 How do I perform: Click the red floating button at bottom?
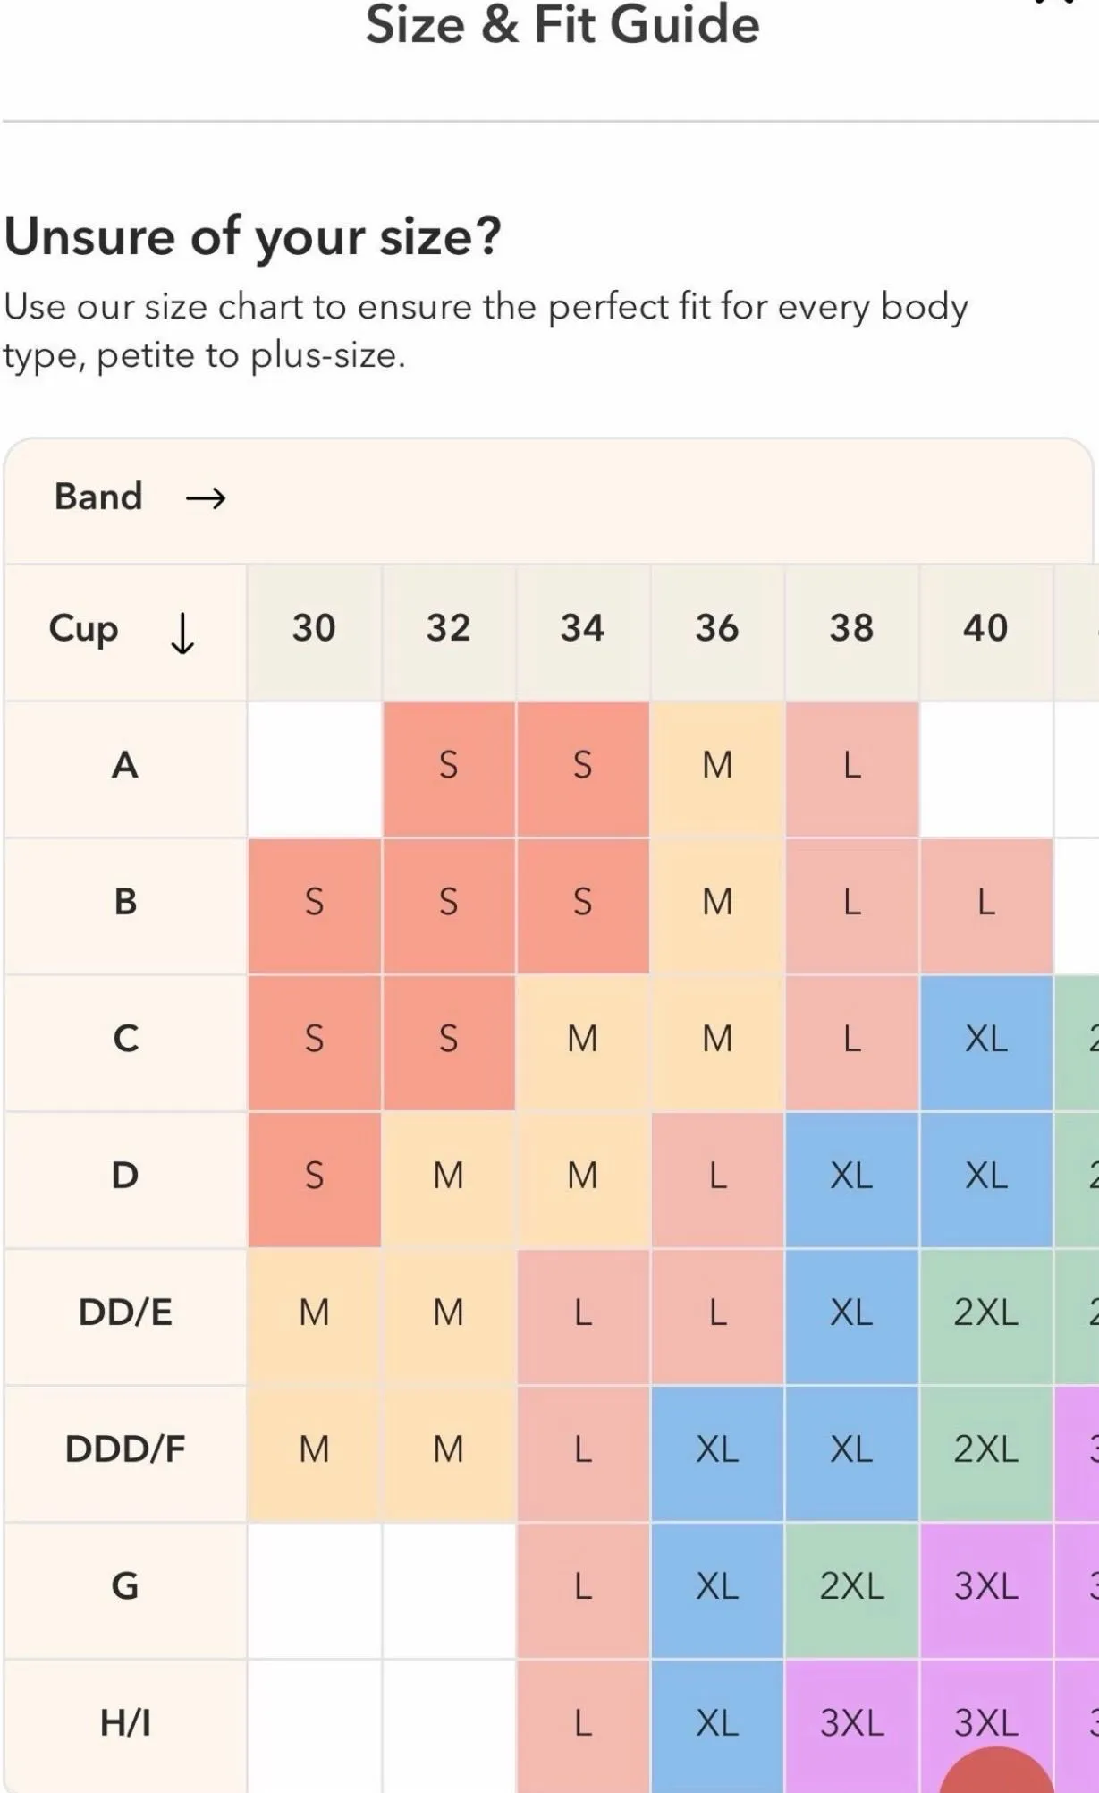click(996, 1770)
